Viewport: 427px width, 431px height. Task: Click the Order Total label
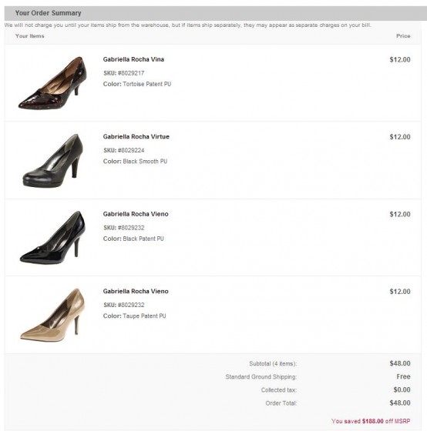pos(281,403)
